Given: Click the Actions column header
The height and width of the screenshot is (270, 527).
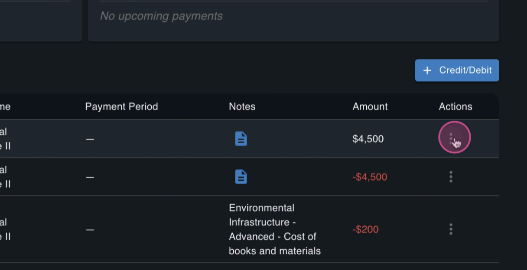Looking at the screenshot, I should coord(455,106).
